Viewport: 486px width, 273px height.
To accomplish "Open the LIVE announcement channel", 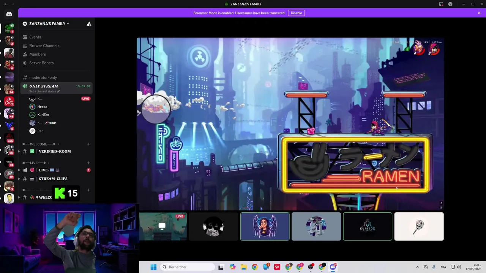I will 56,170.
